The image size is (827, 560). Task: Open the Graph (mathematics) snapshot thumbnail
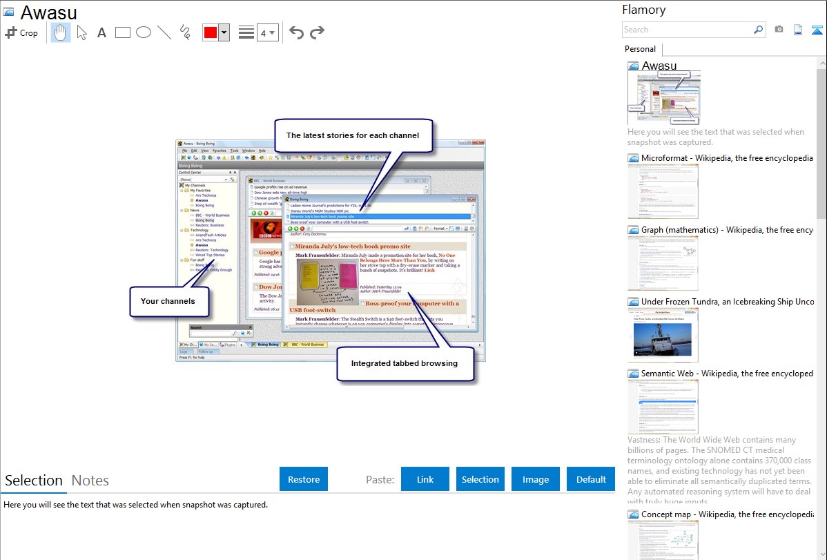coord(663,263)
